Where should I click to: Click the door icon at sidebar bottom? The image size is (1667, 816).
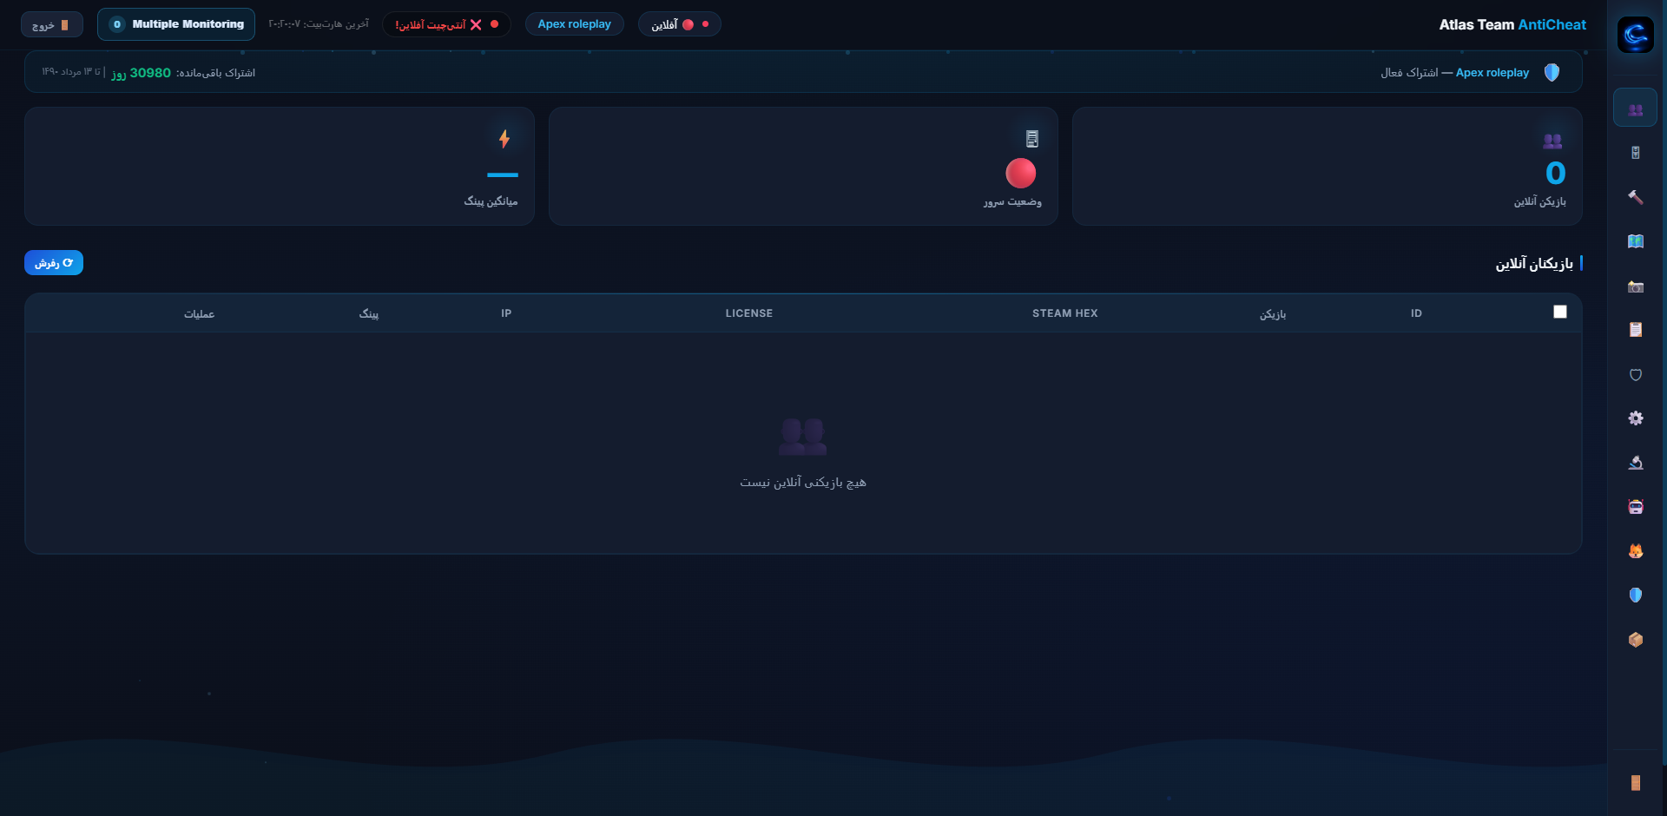(x=1635, y=783)
